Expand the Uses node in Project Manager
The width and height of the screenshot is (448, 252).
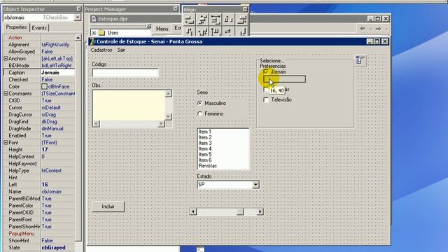click(94, 33)
